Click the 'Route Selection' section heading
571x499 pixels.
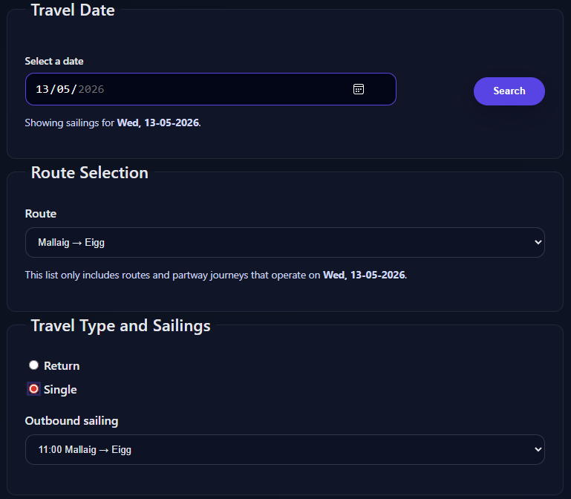coord(90,173)
